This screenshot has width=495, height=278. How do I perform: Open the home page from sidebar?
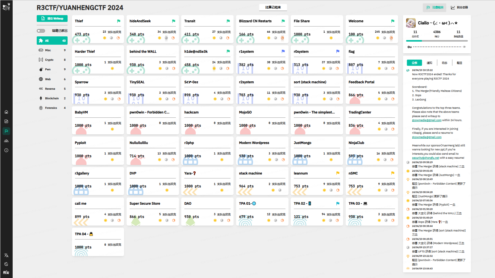point(6,112)
